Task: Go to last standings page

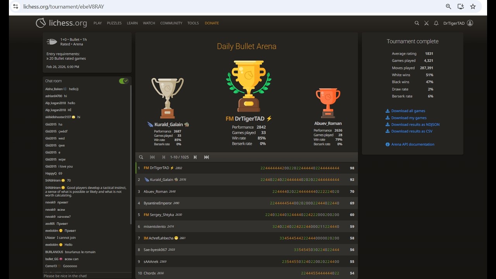Action: point(207,157)
